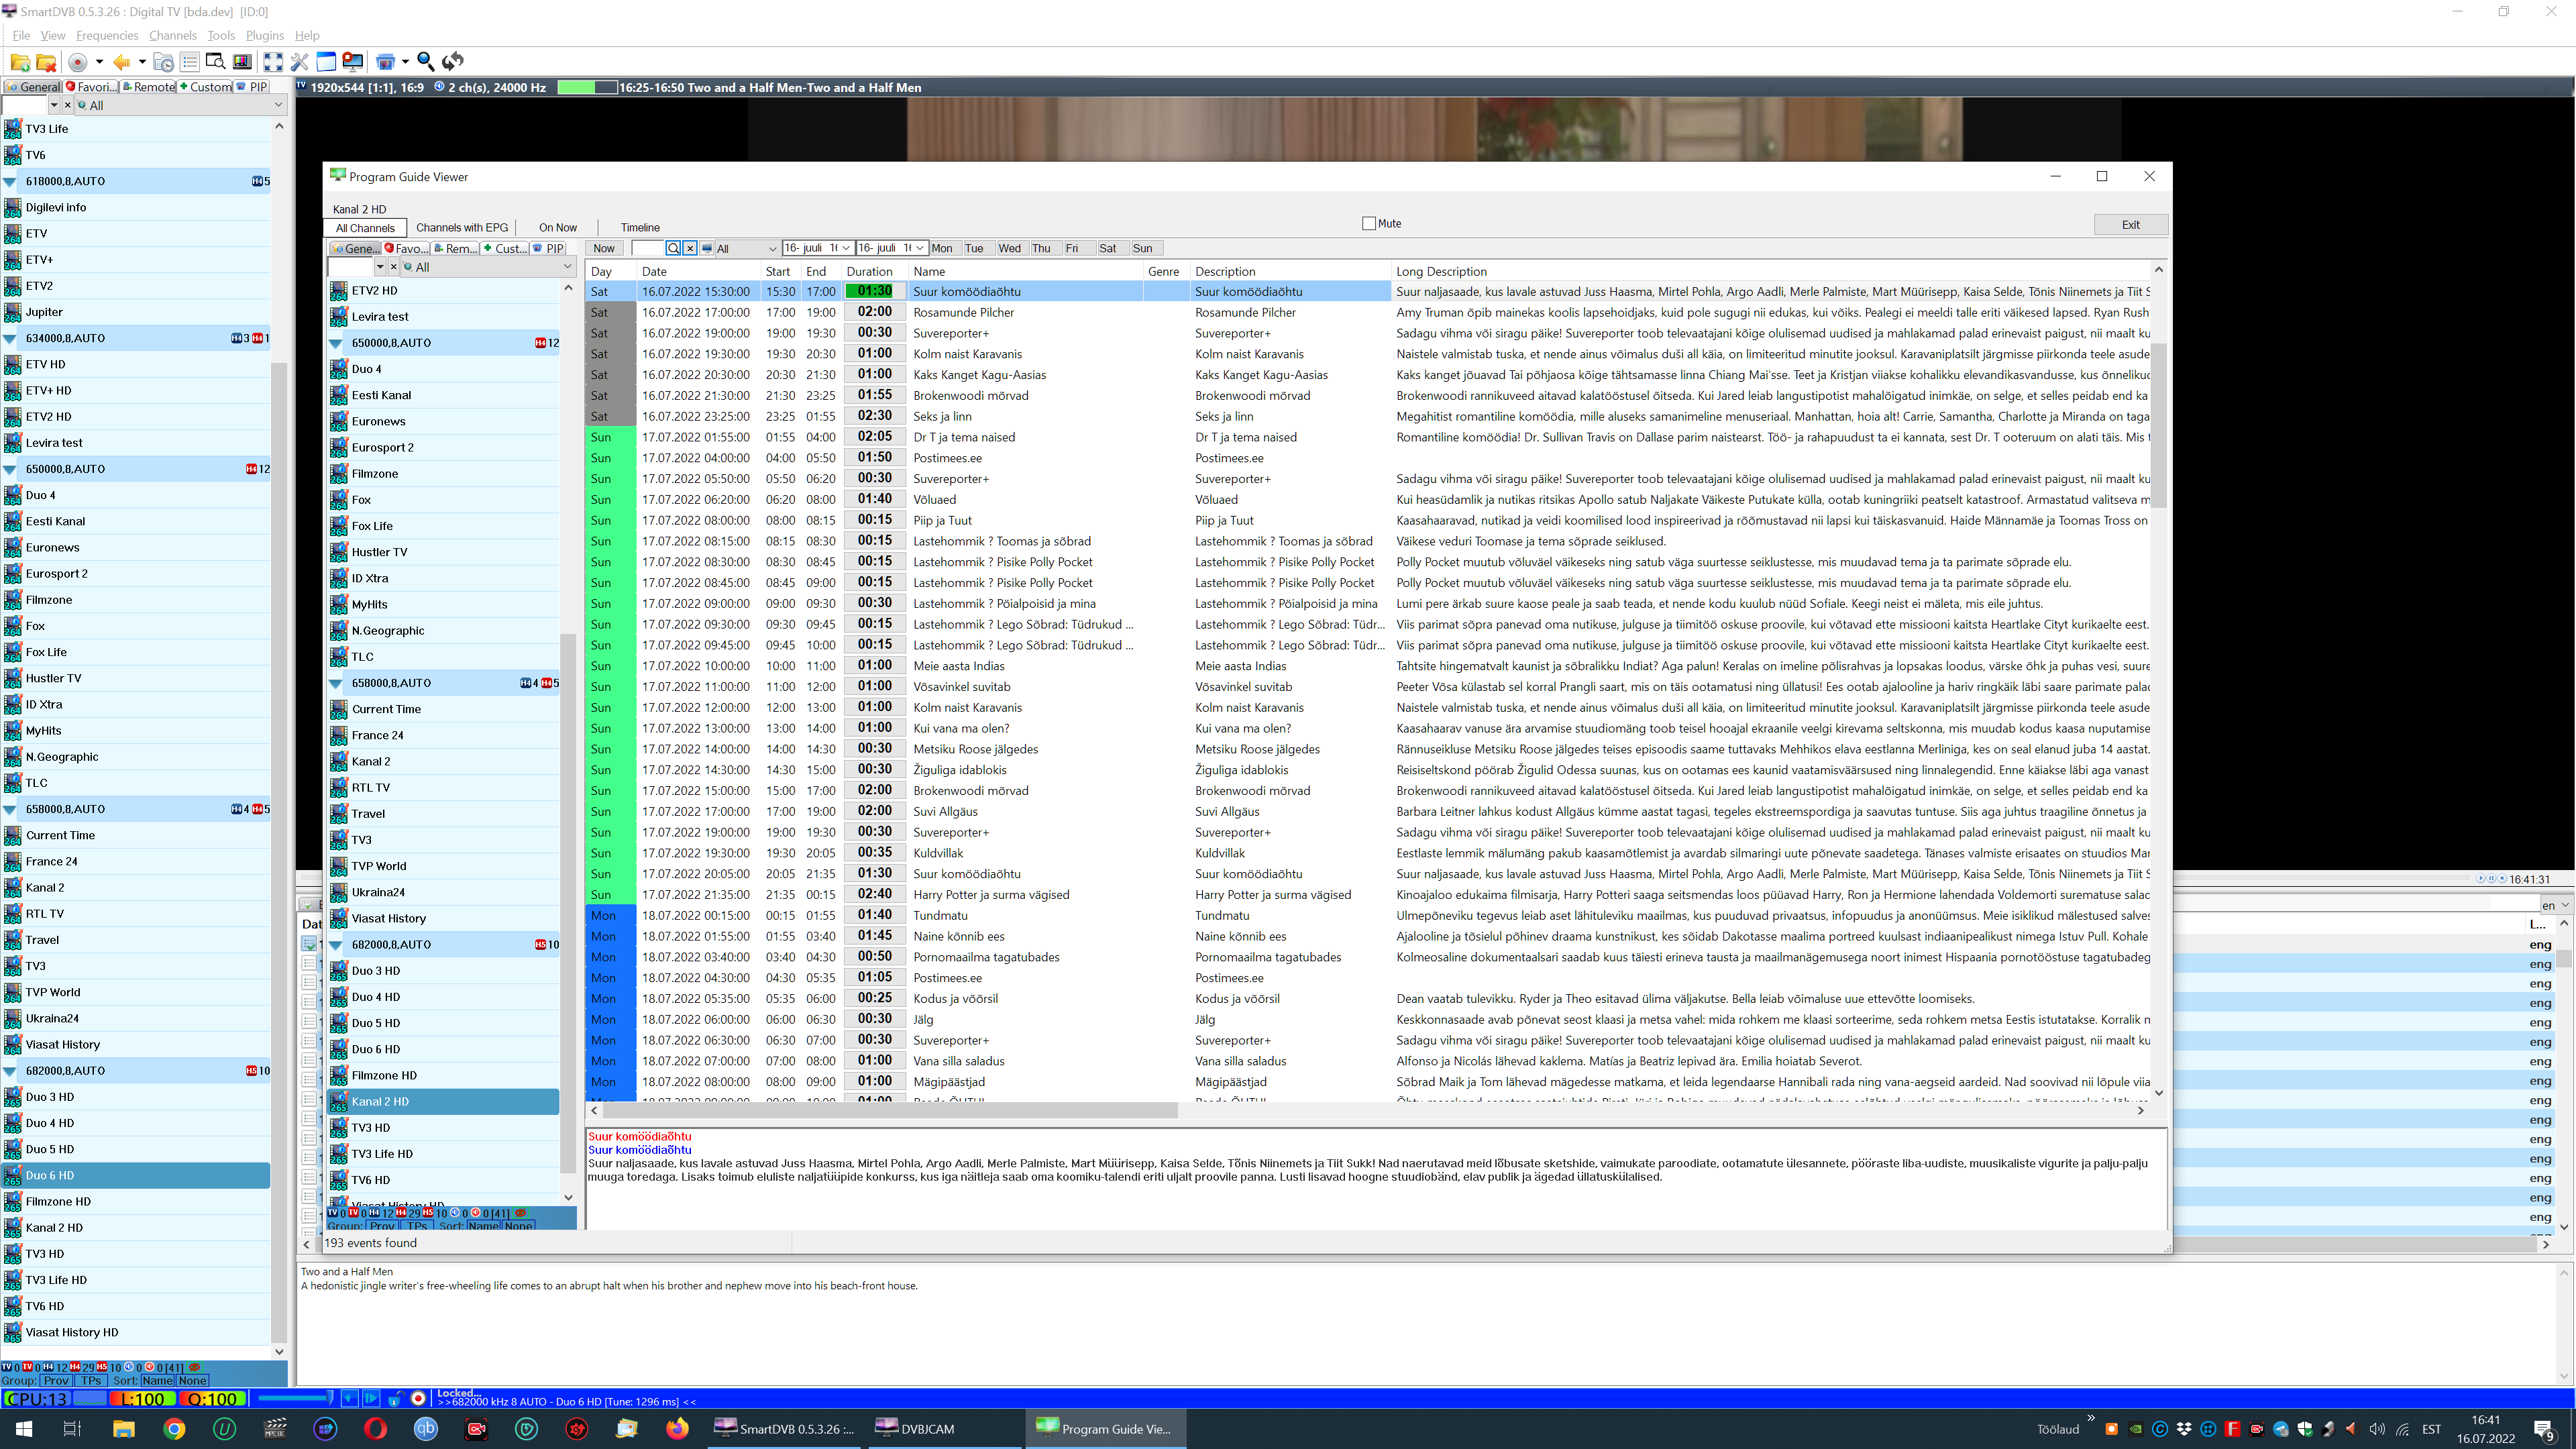Open the back arrow dropdown in toolbar
The height and width of the screenshot is (1449, 2576).
[142, 62]
